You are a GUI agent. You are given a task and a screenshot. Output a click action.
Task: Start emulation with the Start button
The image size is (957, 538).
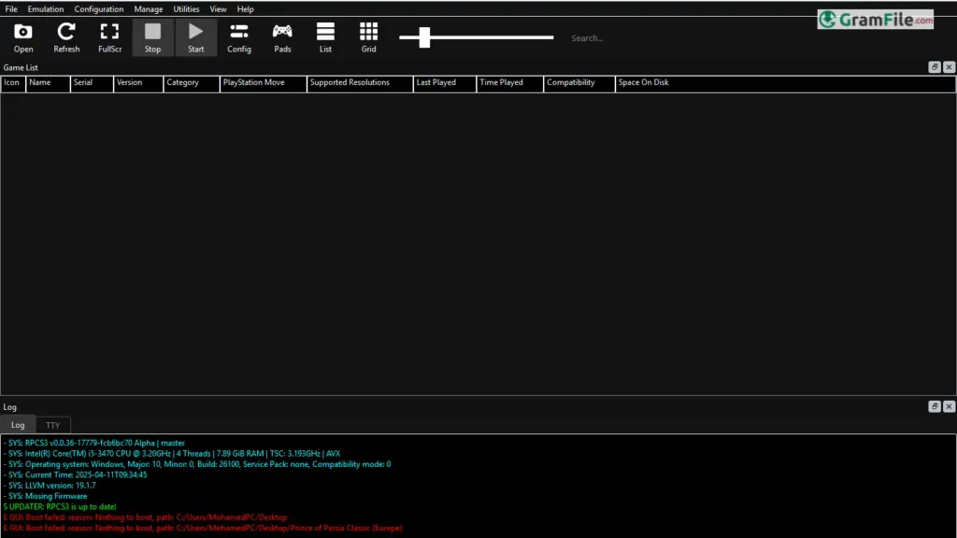tap(196, 37)
